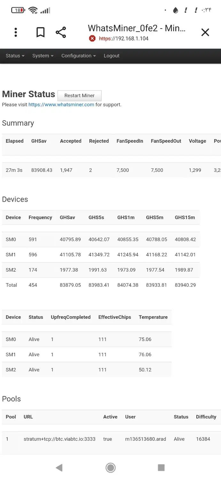Screen dimensions: 221x481
Task: Tap the WhatsMiner_0fe2 page title
Action: [137, 28]
